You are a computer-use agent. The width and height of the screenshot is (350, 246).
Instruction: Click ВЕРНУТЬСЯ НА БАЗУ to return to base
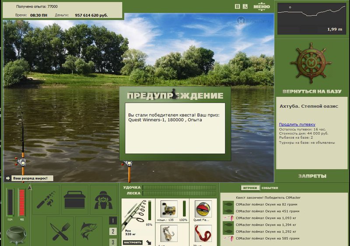click(312, 91)
